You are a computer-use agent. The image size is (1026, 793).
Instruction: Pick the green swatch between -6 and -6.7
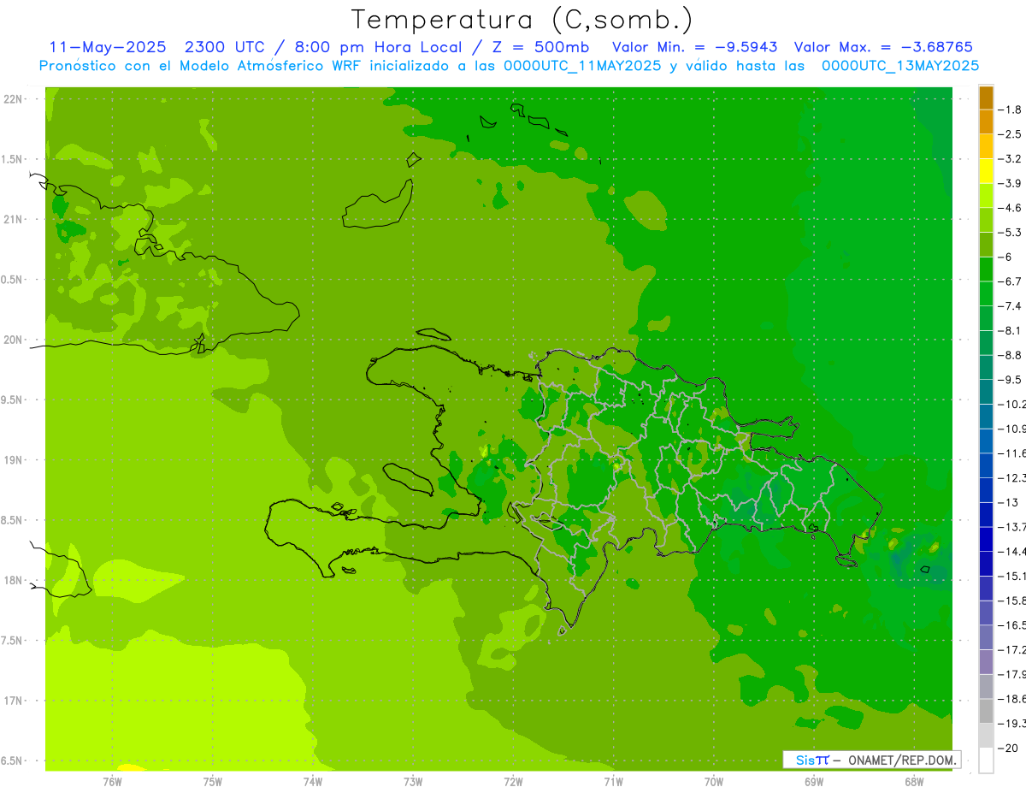[x=986, y=269]
